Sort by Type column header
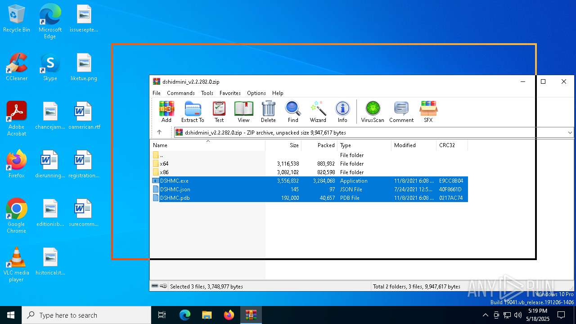 pos(364,145)
